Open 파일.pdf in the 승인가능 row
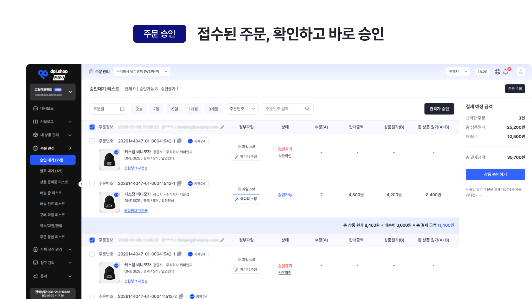 [246, 189]
